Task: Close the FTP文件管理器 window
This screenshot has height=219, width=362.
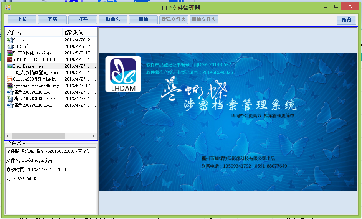Action: coord(350,7)
